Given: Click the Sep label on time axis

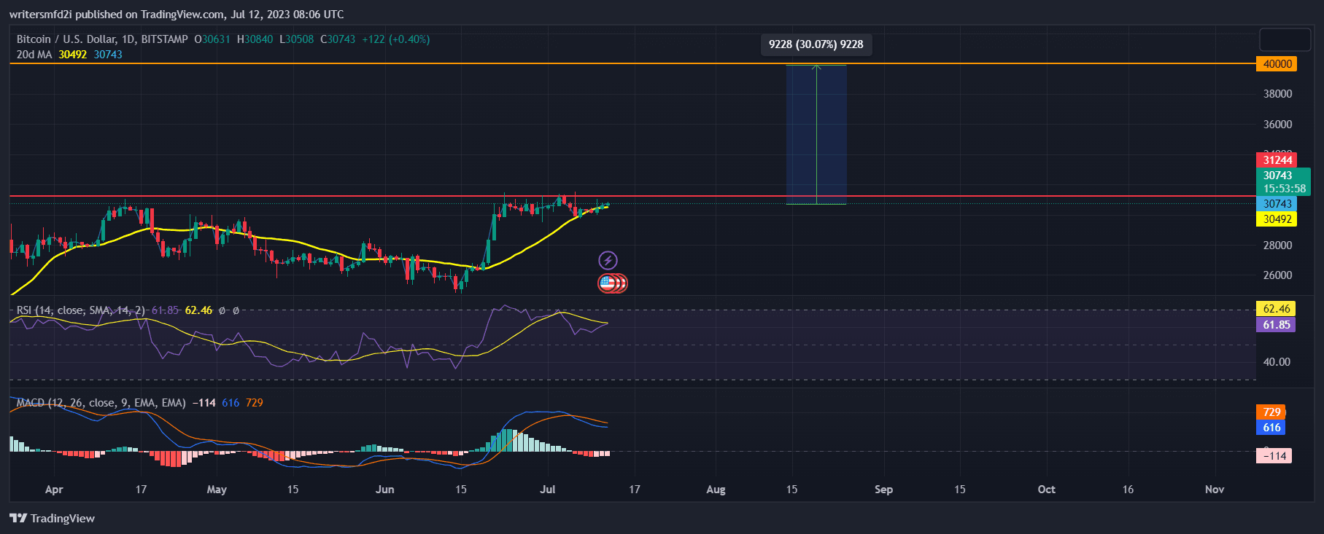Looking at the screenshot, I should click(x=883, y=490).
